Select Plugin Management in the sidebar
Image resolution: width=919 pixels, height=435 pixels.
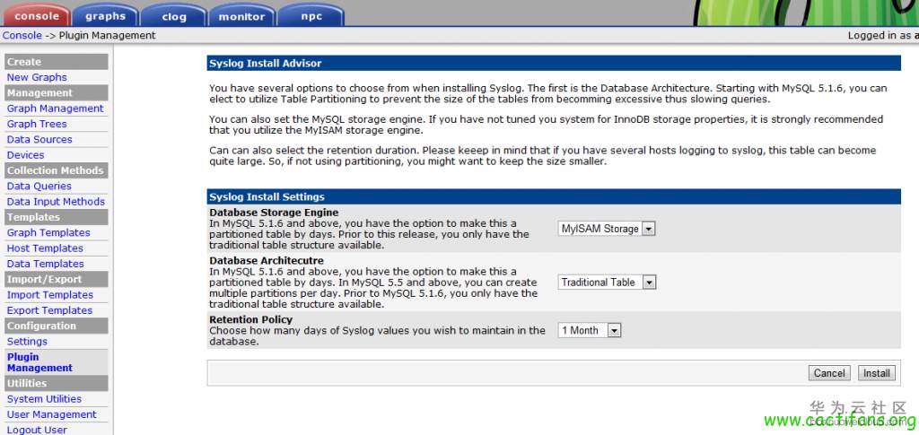click(x=39, y=362)
